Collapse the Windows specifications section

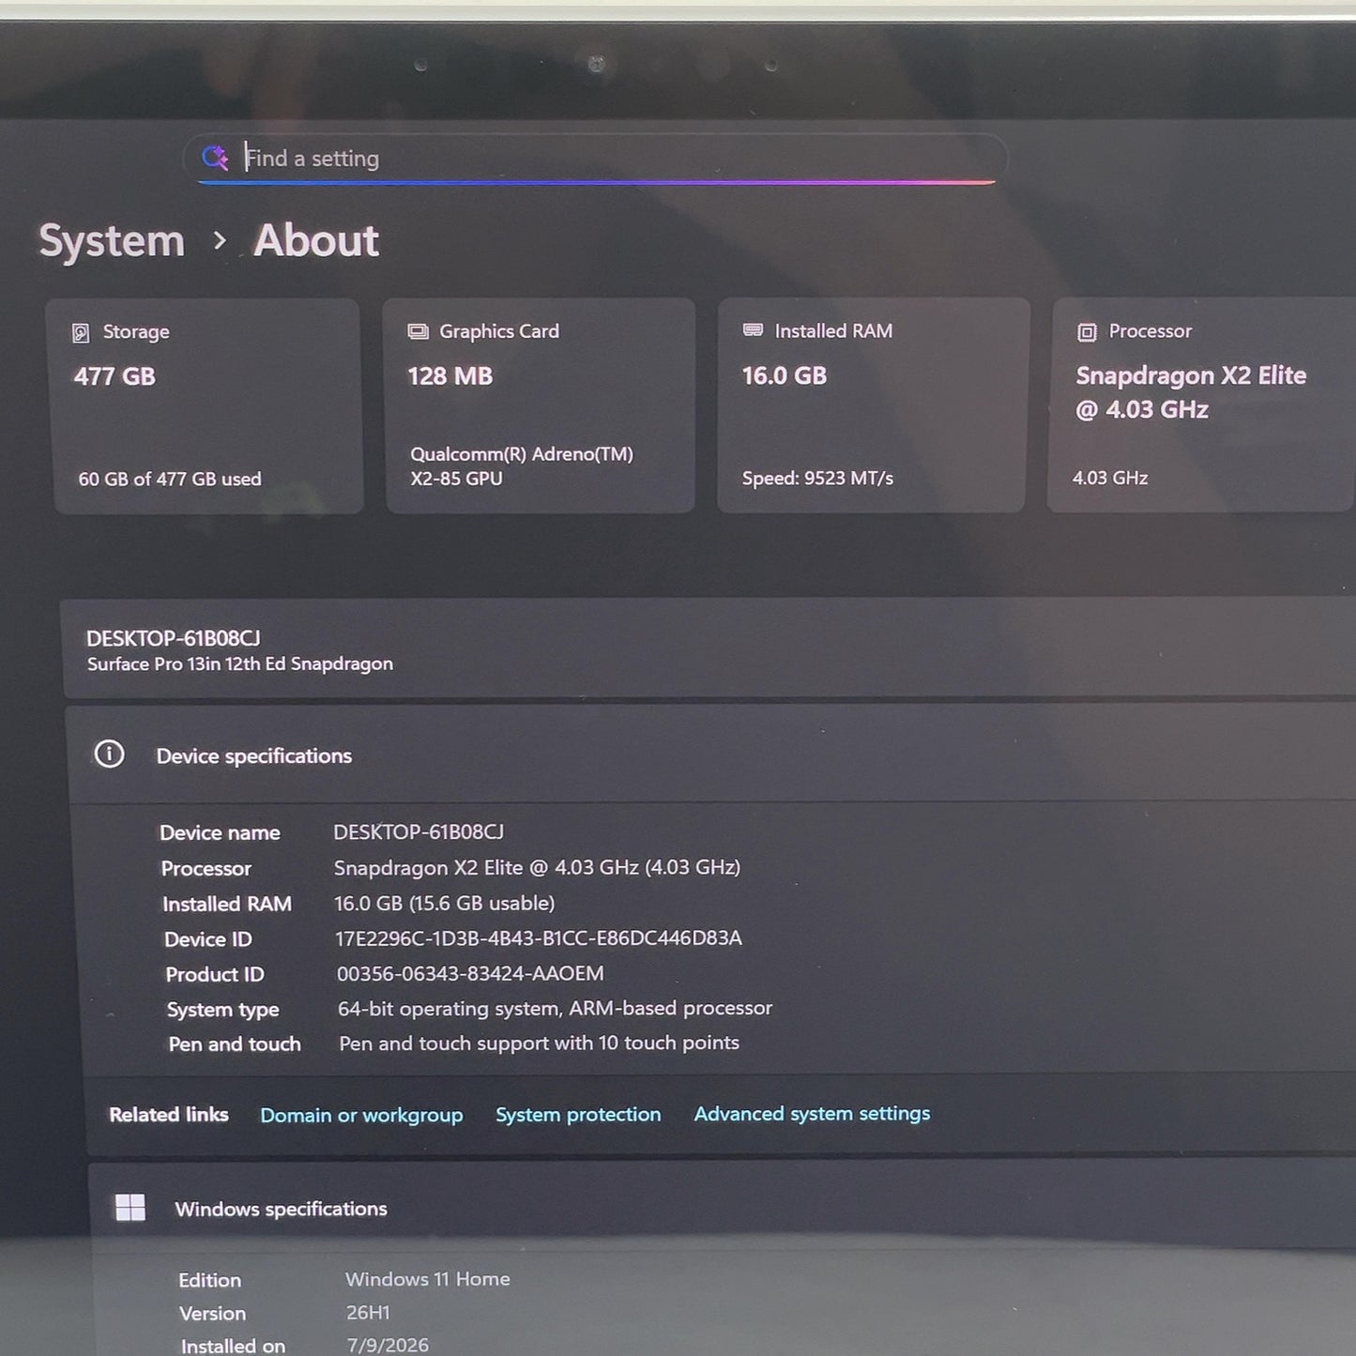click(722, 1208)
